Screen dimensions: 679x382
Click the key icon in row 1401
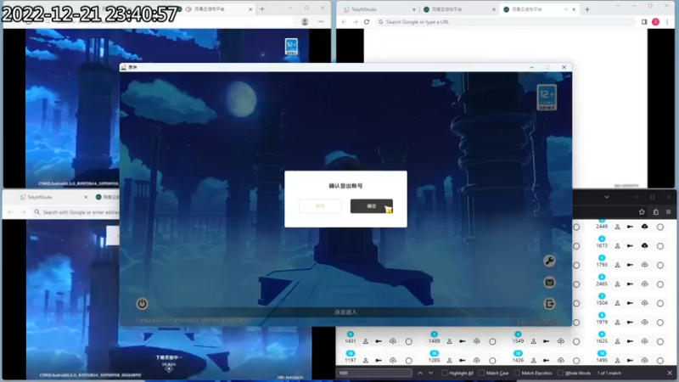[x=379, y=341]
